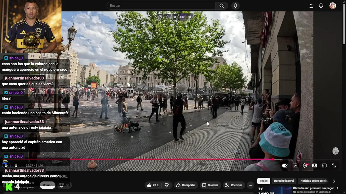The width and height of the screenshot is (346, 194).
Task: Mute the video volume
Action: (16, 165)
